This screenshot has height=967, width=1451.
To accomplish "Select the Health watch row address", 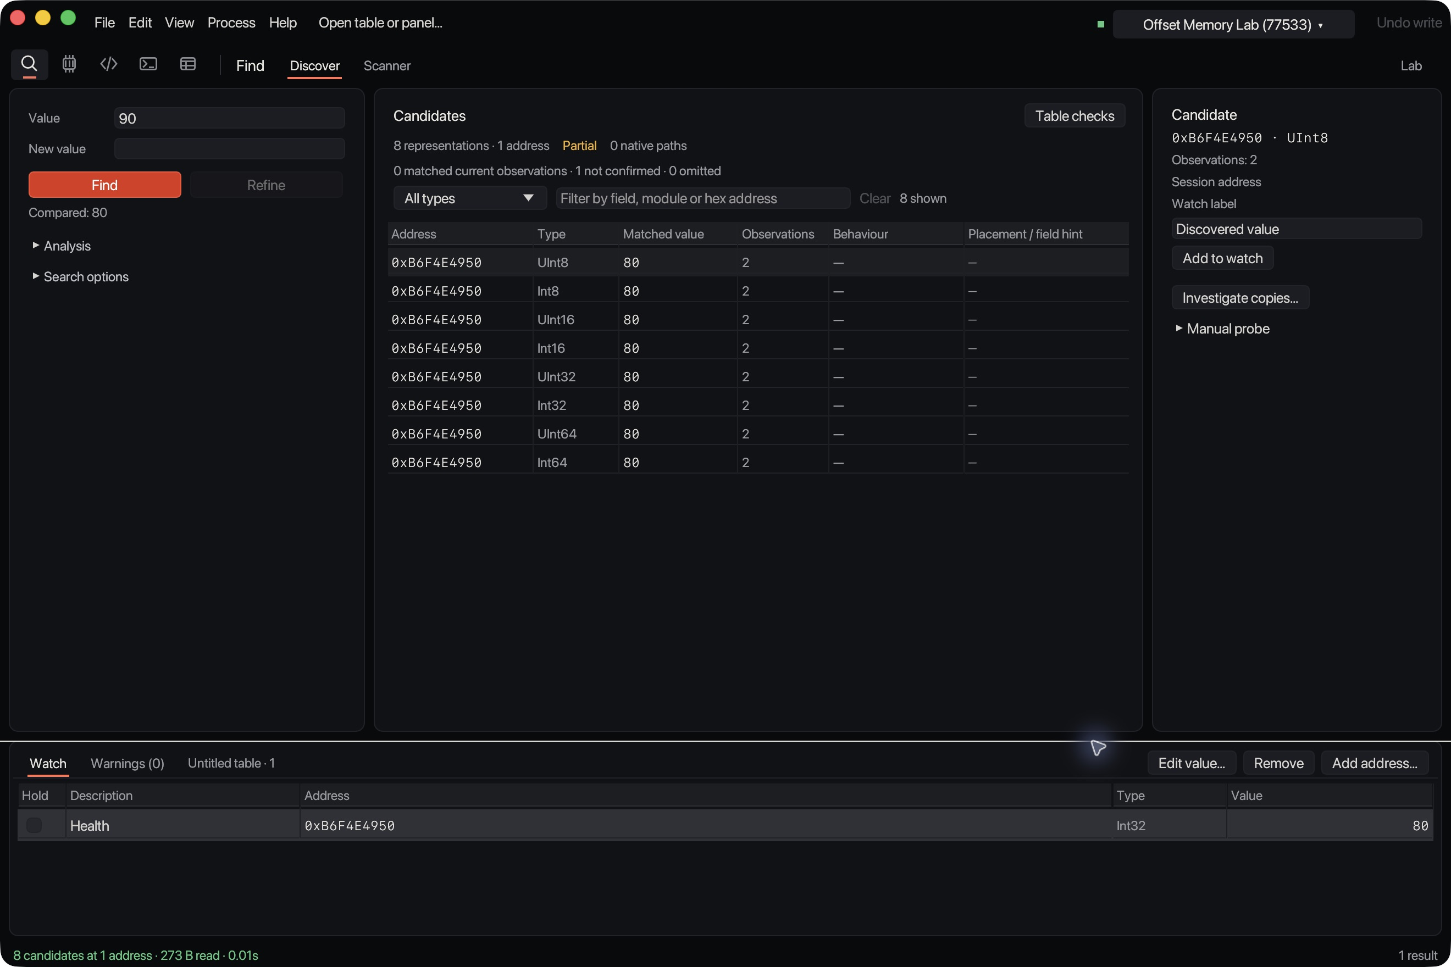I will click(x=349, y=825).
